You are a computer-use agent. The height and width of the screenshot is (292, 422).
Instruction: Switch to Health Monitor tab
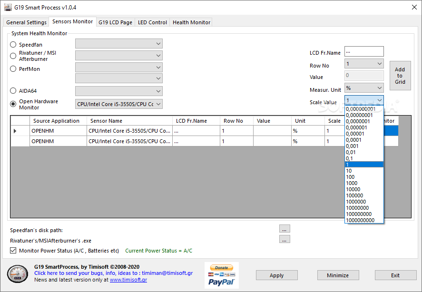[x=191, y=22]
